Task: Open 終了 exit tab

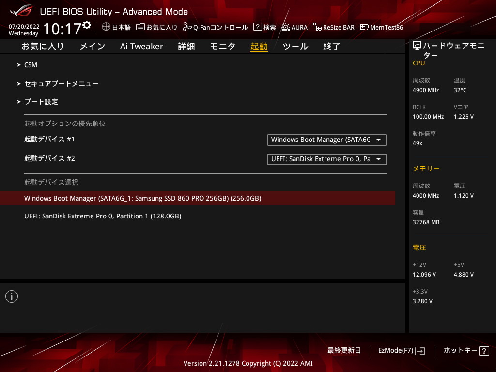Action: pyautogui.click(x=331, y=46)
